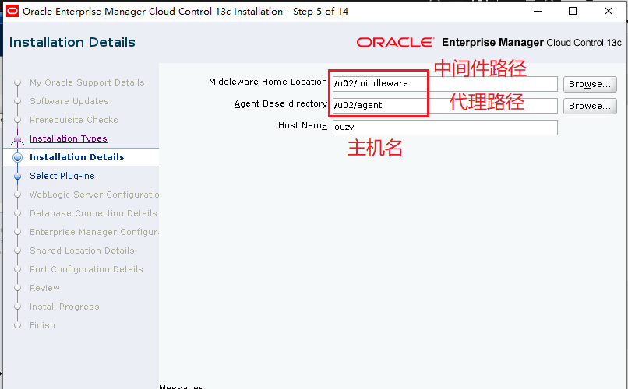
Task: Click the Middleware Home Location field
Action: 445,83
